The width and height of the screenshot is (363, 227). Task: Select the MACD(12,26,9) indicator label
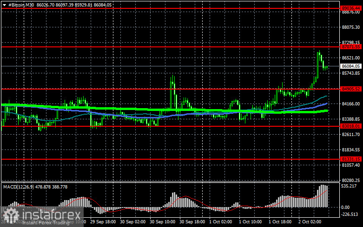pos(19,187)
